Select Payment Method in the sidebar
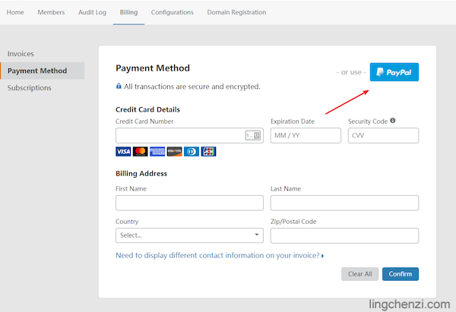Screen dimensions: 456x312 click(43, 71)
